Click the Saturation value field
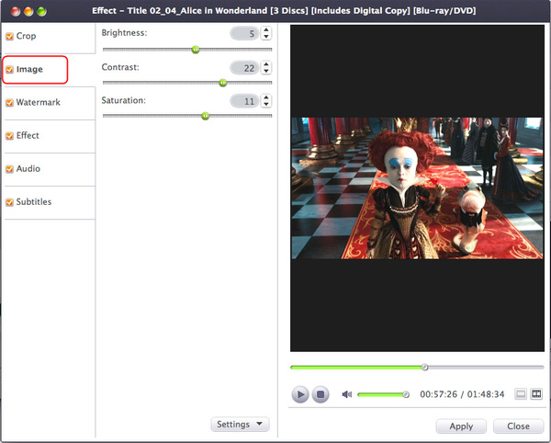The image size is (551, 443). point(244,101)
